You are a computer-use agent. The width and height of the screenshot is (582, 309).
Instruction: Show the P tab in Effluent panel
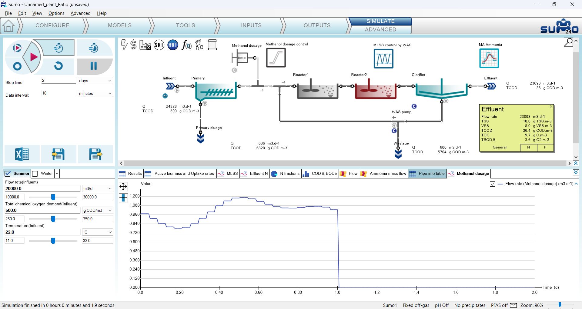coord(545,148)
